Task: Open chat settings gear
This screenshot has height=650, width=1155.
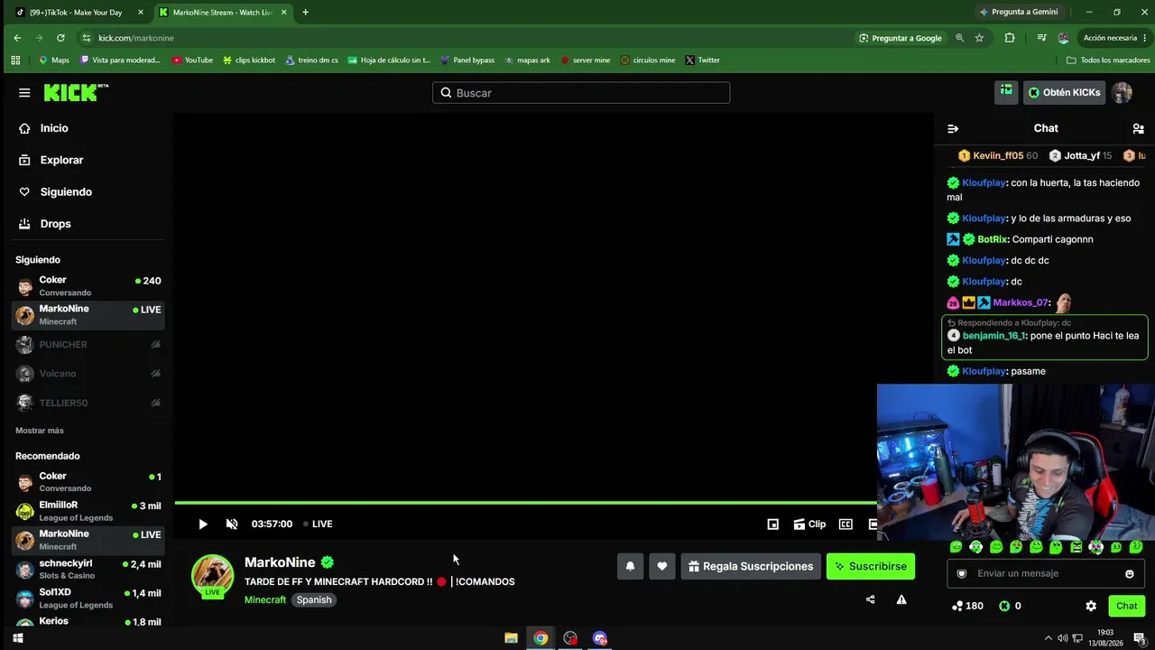Action: pyautogui.click(x=1091, y=606)
